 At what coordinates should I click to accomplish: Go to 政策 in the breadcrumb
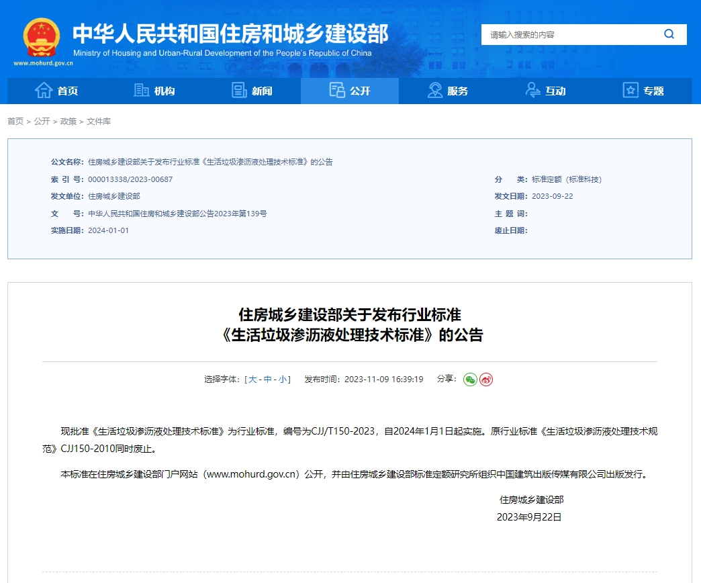[68, 121]
